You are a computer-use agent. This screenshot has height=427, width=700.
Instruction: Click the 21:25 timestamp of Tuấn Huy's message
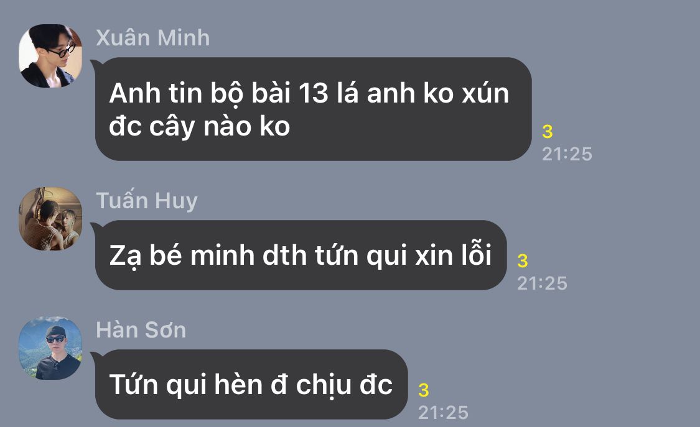coord(542,283)
